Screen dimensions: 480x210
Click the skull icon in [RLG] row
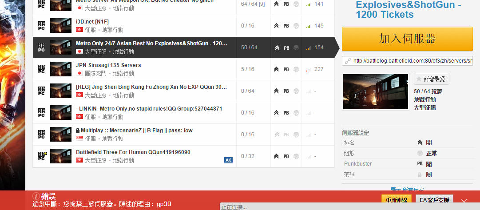tap(296, 91)
